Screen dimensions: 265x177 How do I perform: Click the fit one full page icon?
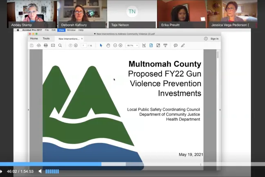tap(151, 45)
